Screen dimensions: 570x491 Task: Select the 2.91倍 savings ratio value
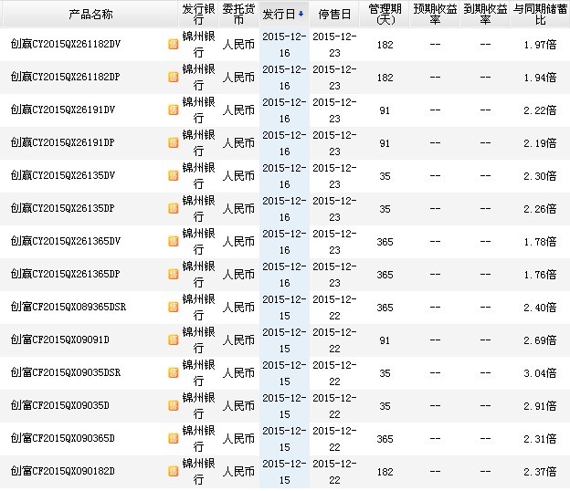(x=540, y=406)
